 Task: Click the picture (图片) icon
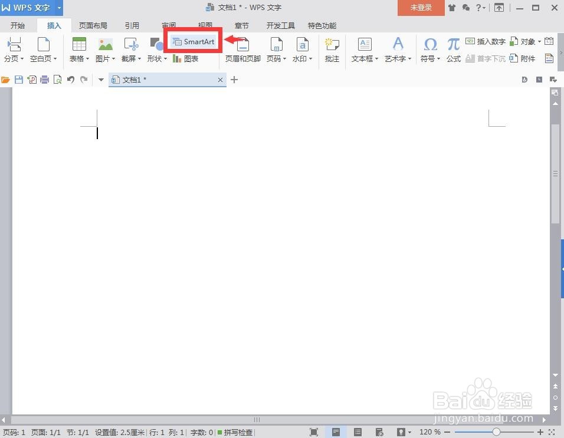tap(106, 45)
